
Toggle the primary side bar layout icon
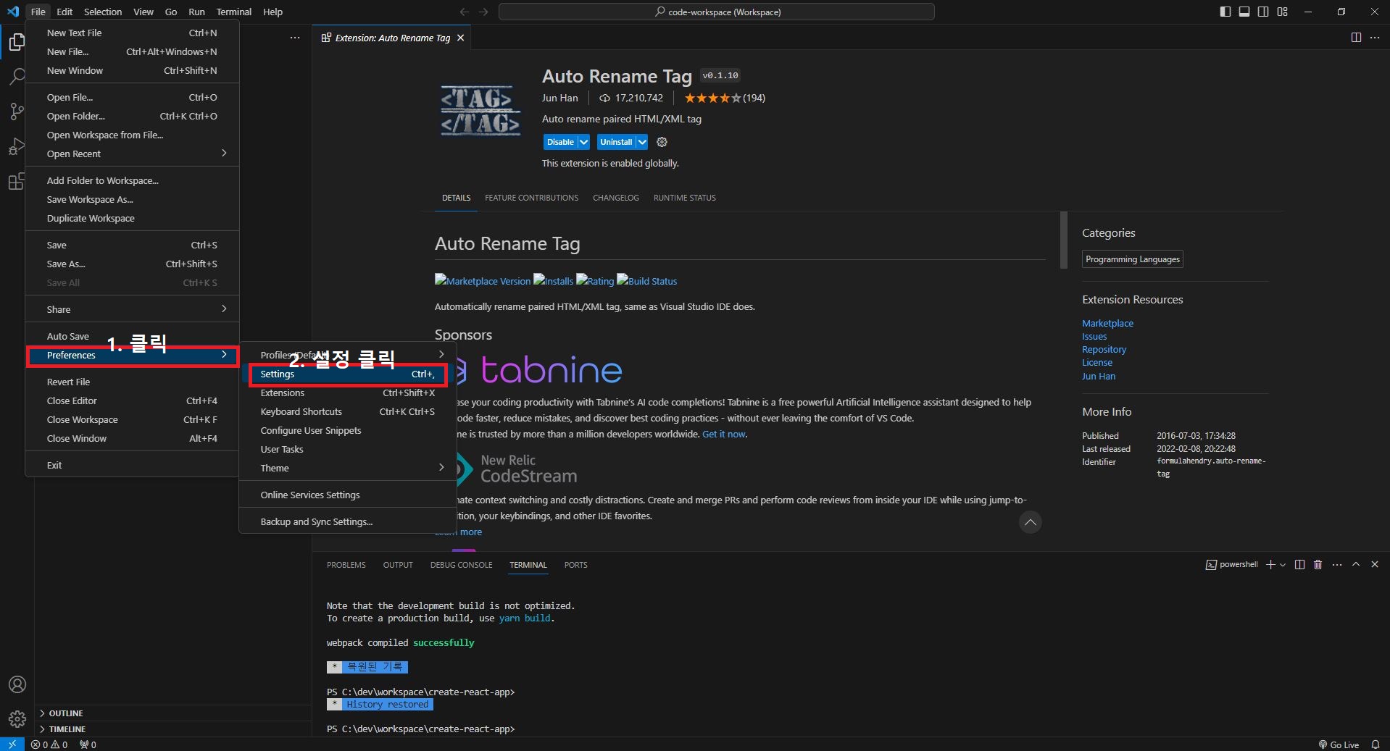click(x=1225, y=12)
